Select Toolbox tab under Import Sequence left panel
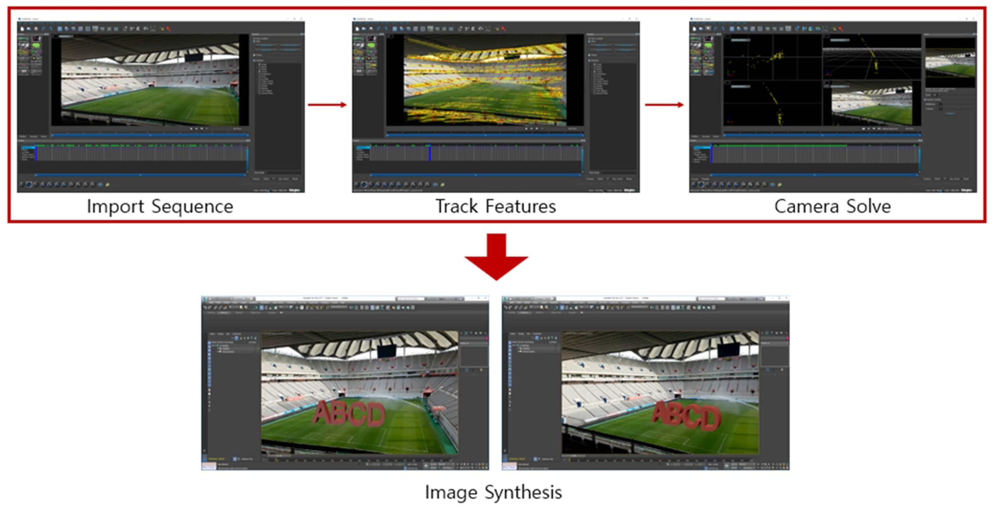Image resolution: width=995 pixels, height=520 pixels. [22, 136]
